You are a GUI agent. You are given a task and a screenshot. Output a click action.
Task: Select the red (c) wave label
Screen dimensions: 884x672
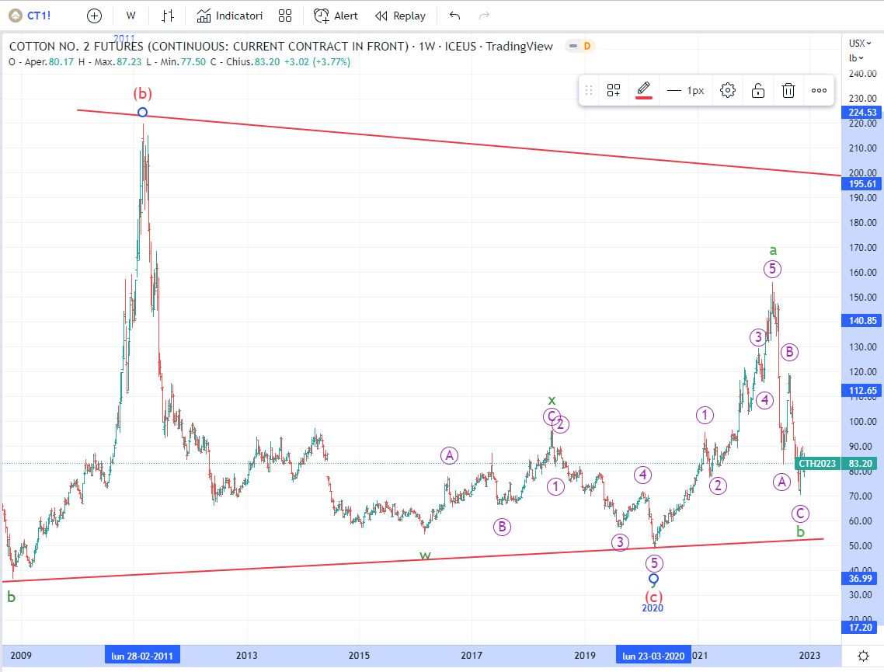[x=653, y=597]
